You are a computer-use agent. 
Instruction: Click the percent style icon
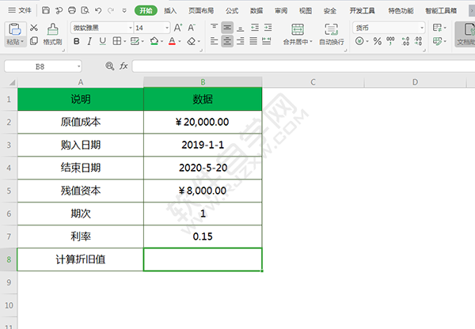(x=377, y=41)
